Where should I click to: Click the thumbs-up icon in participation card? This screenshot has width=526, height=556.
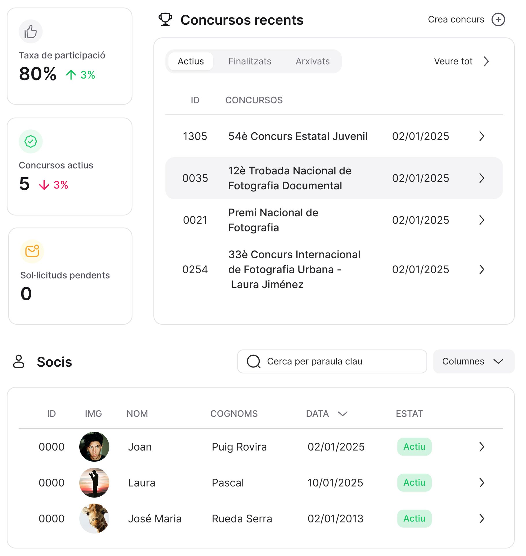coord(30,32)
